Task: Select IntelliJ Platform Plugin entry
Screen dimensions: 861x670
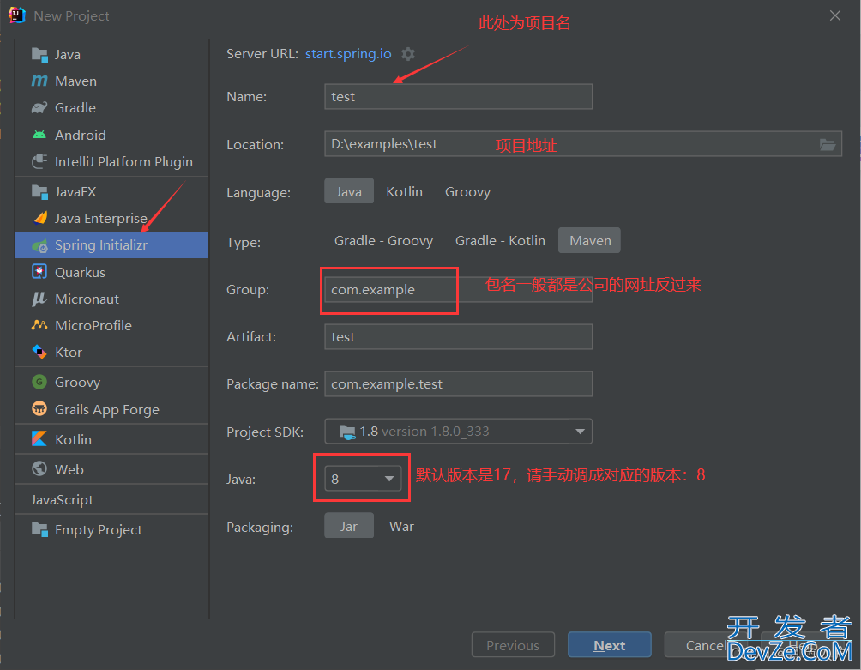Action: pos(111,161)
